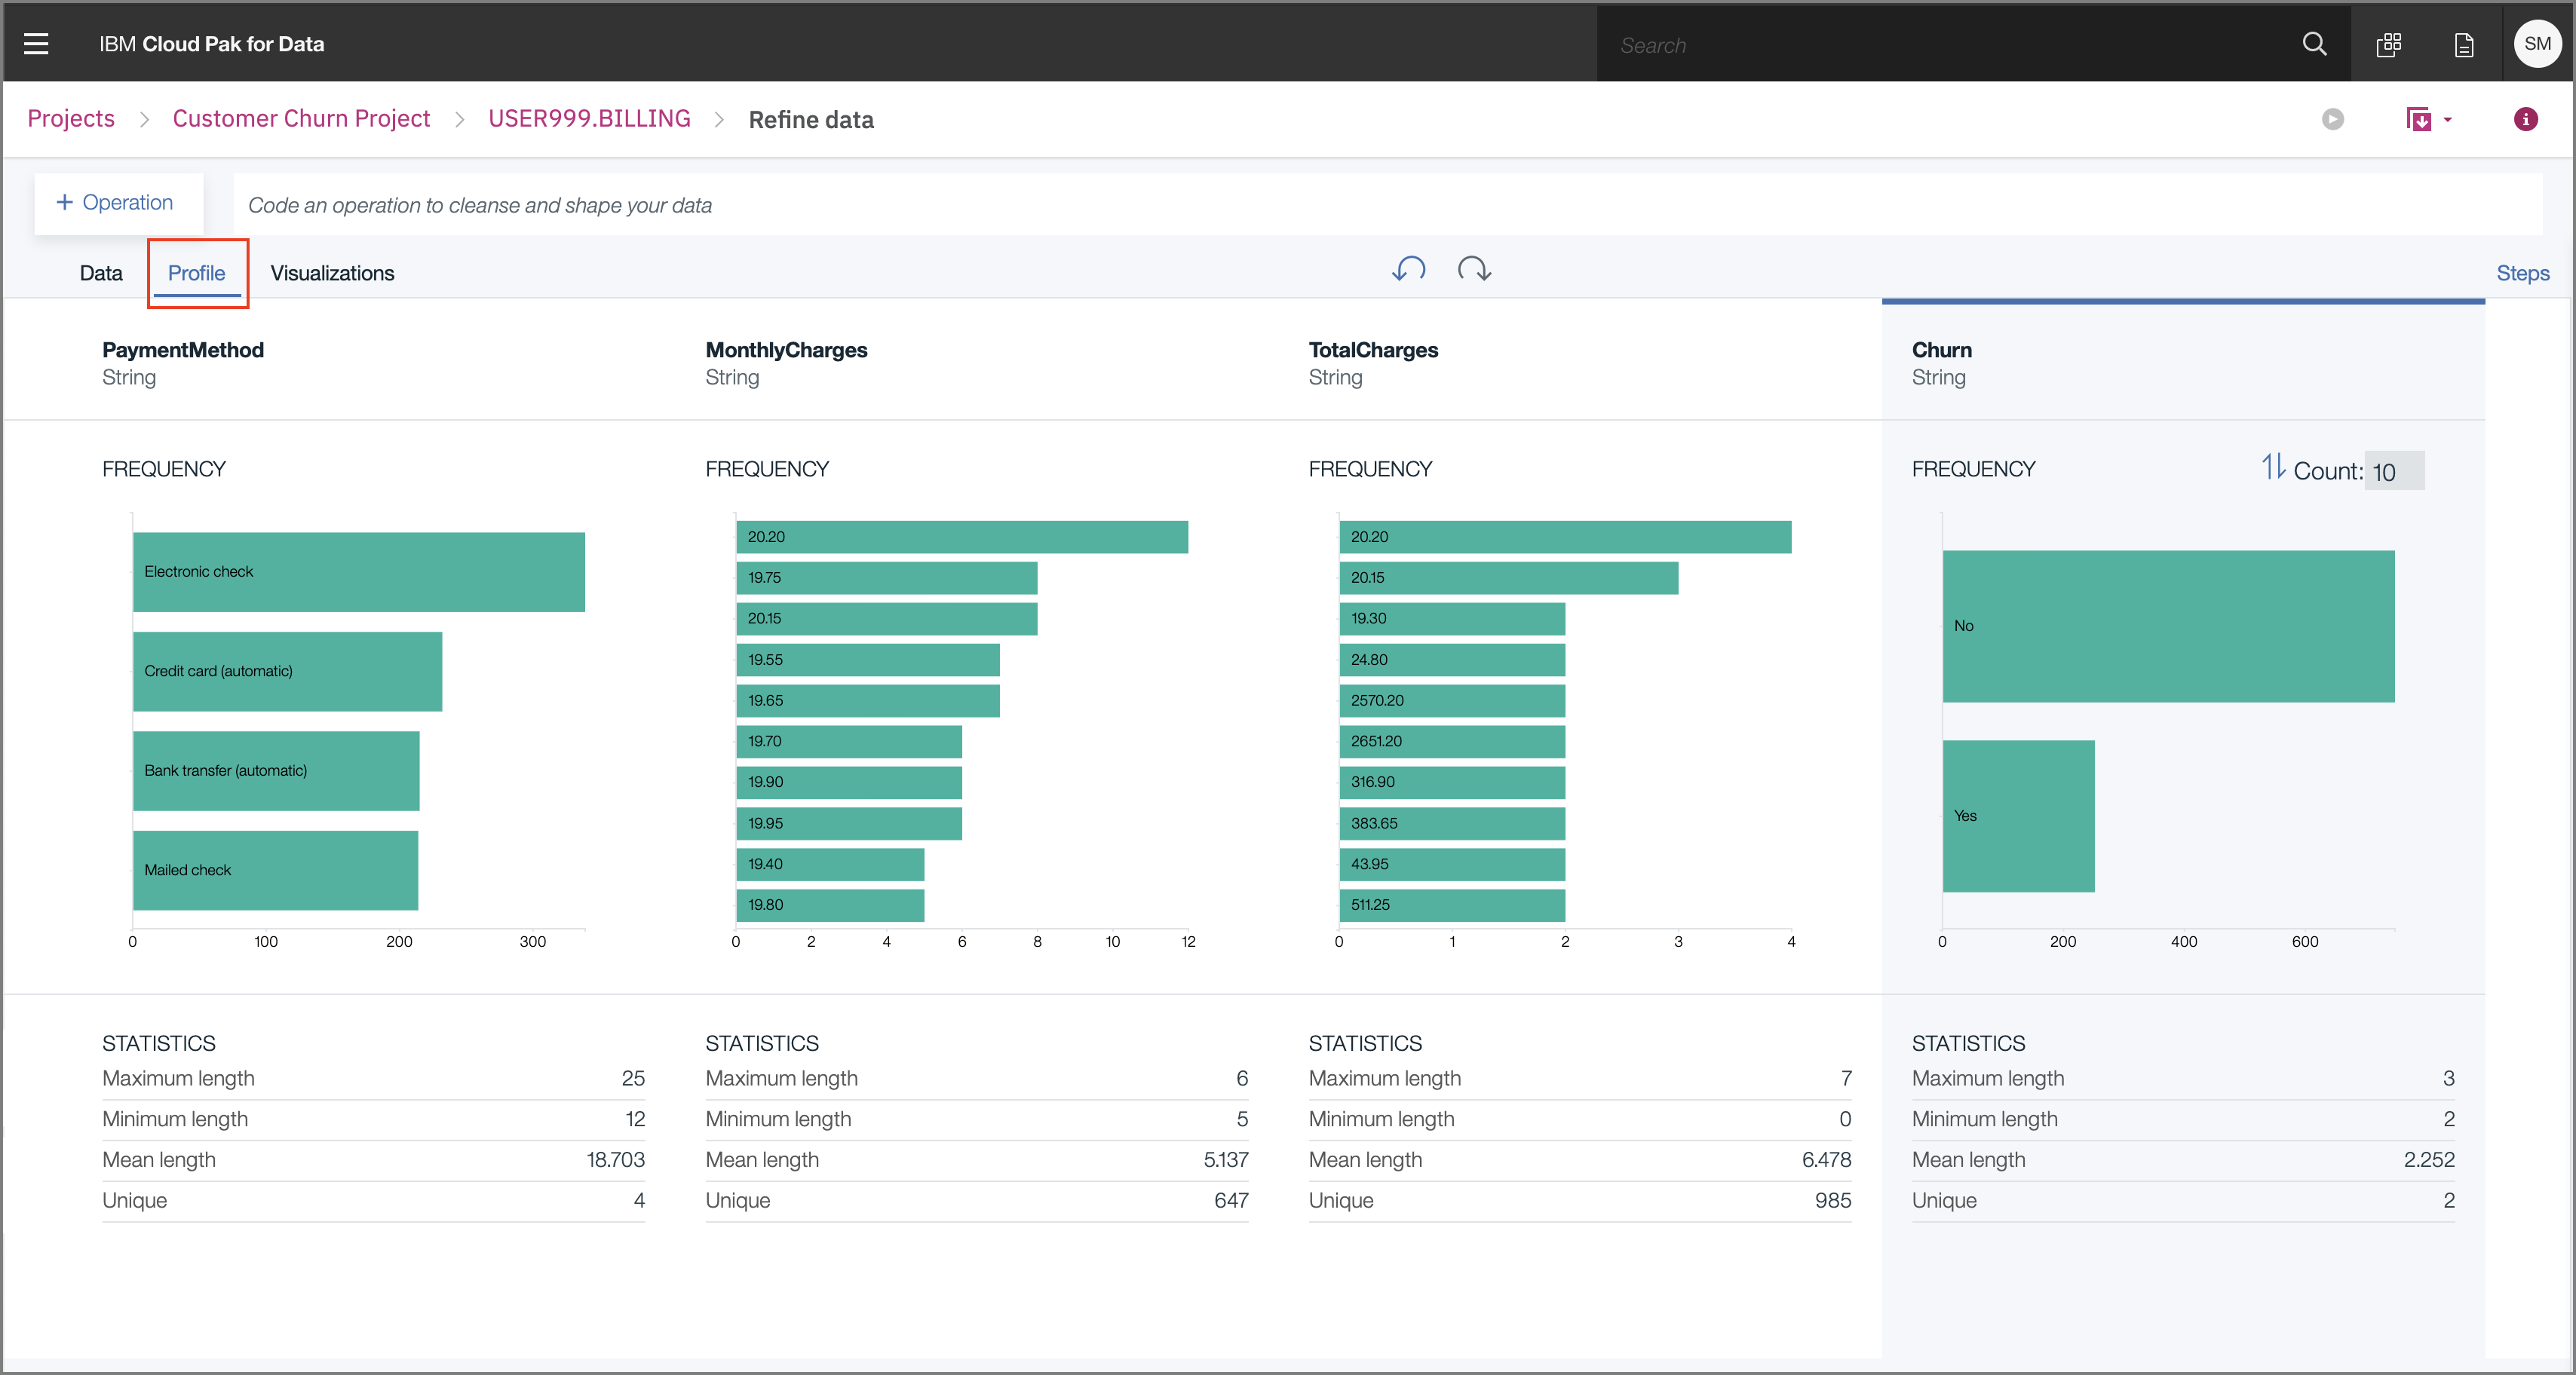
Task: Click the TotalCharges 511.25 bar
Action: (x=1452, y=905)
